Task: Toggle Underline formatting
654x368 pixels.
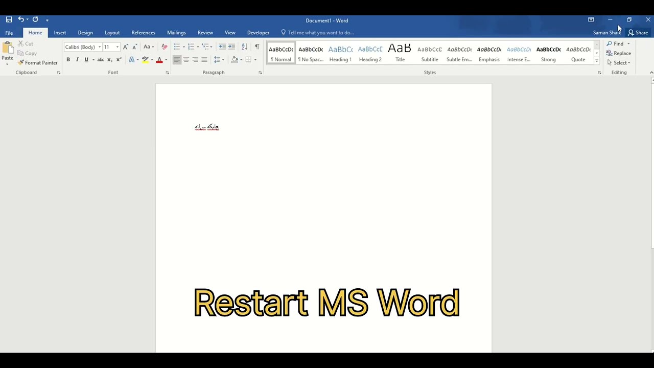Action: click(x=86, y=60)
